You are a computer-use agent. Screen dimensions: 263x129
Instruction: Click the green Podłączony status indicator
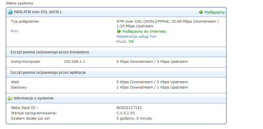click(x=201, y=12)
